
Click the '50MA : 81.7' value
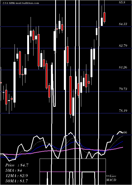(x=17, y=181)
